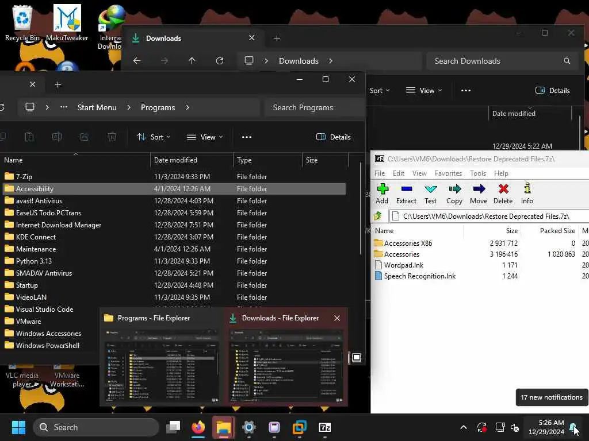Screen dimensions: 589x441
Task: Open the View menu in 7-Zip
Action: pyautogui.click(x=419, y=173)
